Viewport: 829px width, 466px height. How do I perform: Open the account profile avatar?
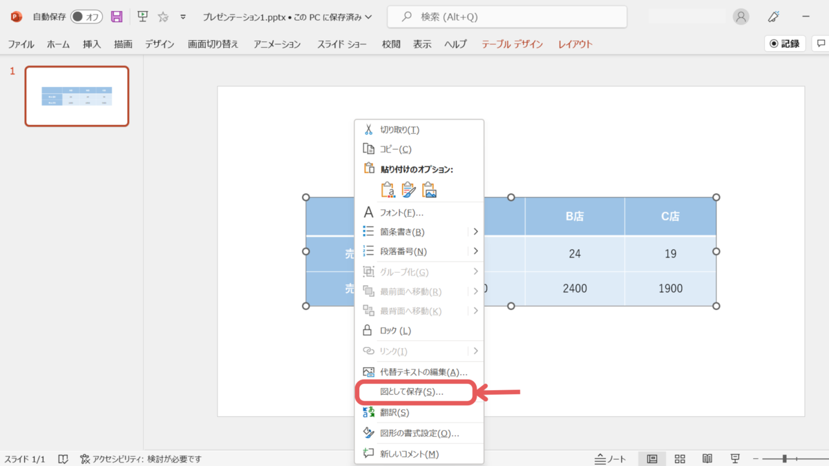coord(741,17)
